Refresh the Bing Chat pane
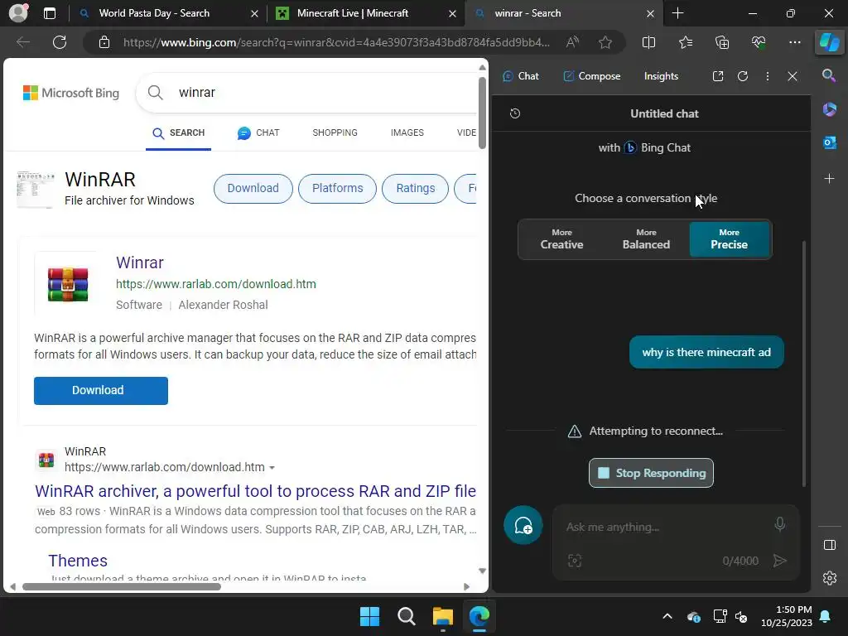 tap(743, 76)
